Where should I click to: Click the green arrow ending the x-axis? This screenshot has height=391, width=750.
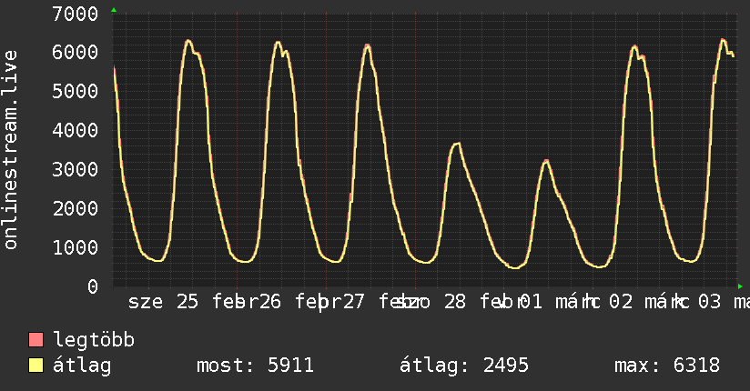click(740, 286)
